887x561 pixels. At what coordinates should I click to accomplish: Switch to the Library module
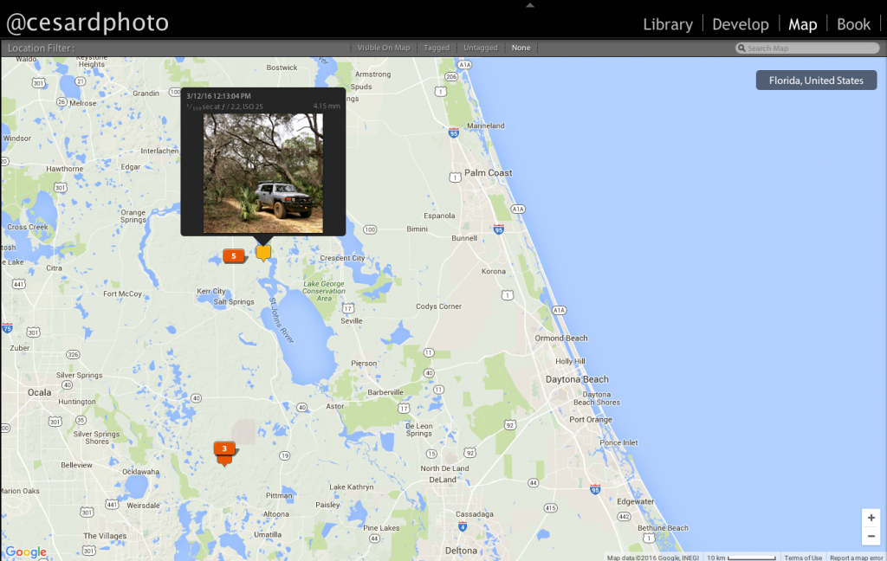[667, 24]
